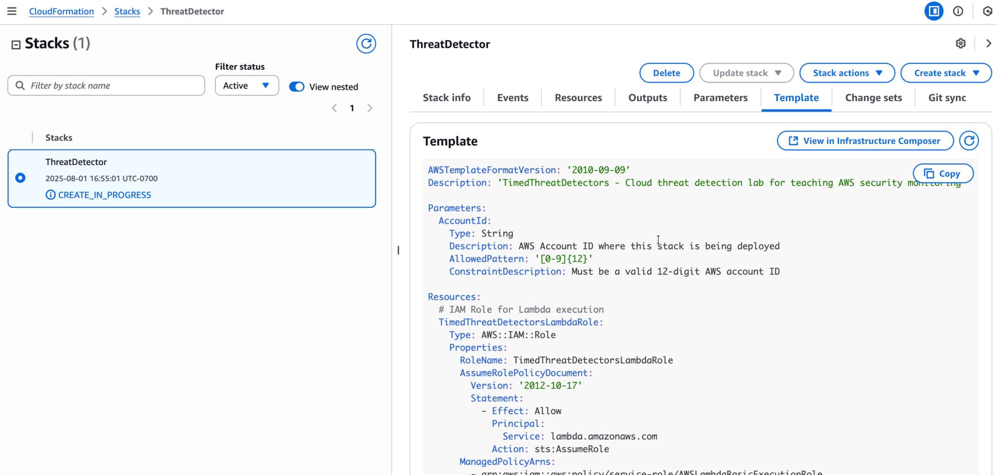The height and width of the screenshot is (475, 997).
Task: Click View in Infrastructure Composer
Action: click(x=865, y=141)
